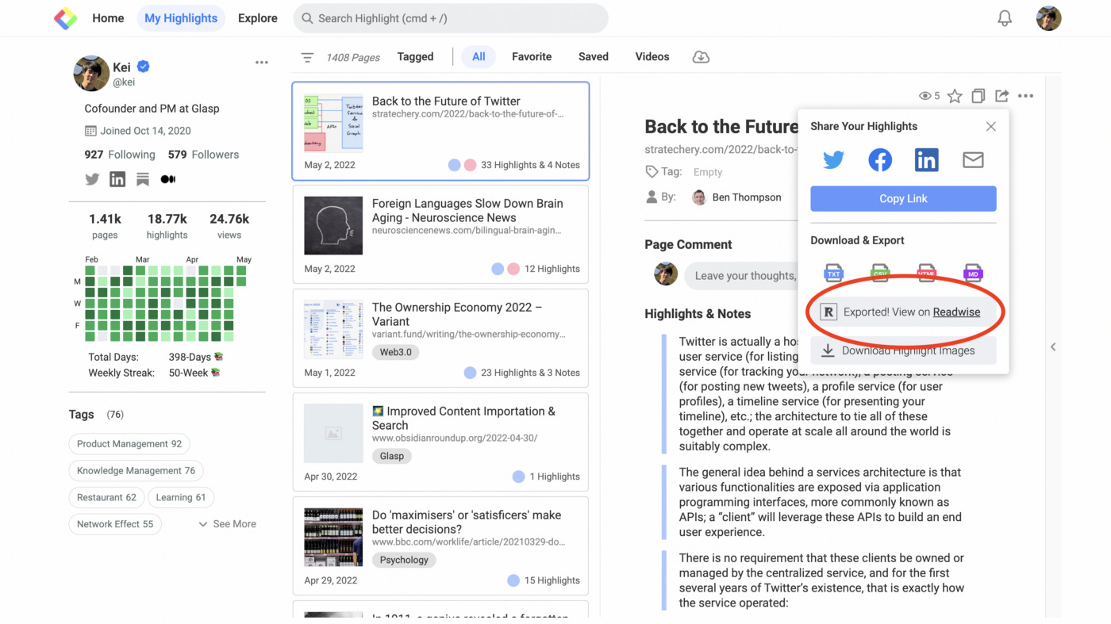Switch to the Favorite tab
The width and height of the screenshot is (1111, 624).
point(532,56)
